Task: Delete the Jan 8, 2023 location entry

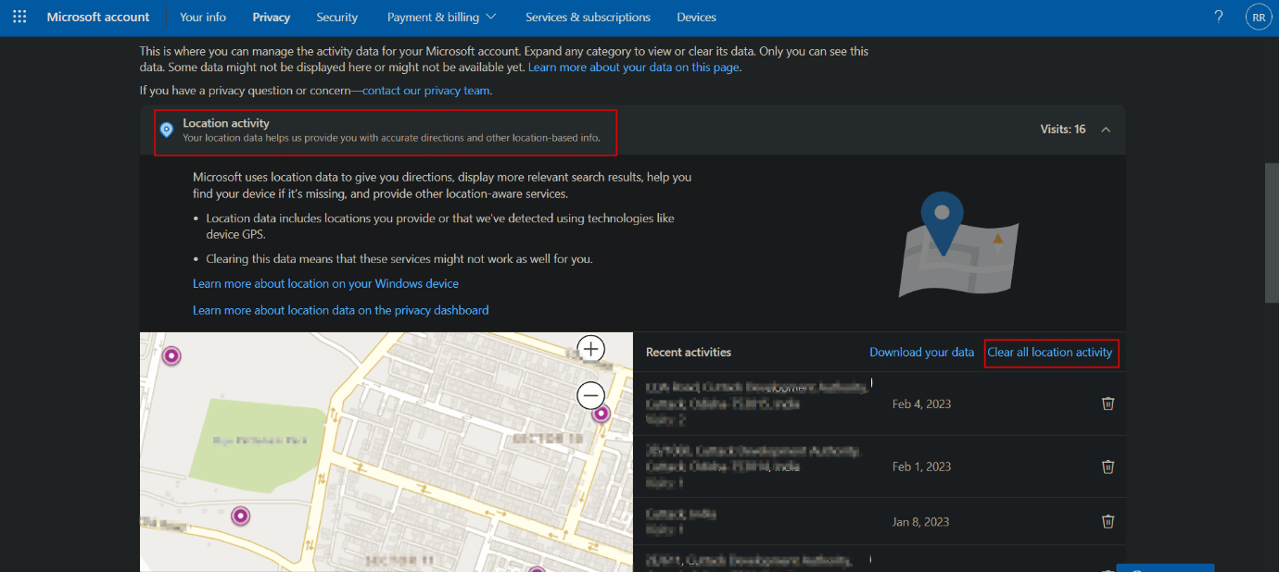Action: [x=1108, y=521]
